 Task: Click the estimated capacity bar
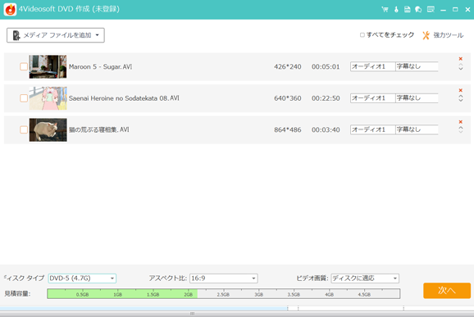[224, 294]
